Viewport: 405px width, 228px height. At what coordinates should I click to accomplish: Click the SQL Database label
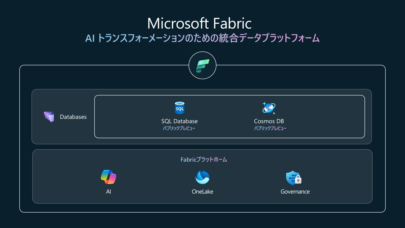pyautogui.click(x=179, y=121)
